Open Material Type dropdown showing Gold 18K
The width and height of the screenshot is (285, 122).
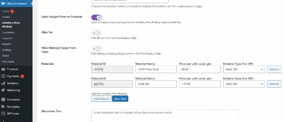coord(244,69)
